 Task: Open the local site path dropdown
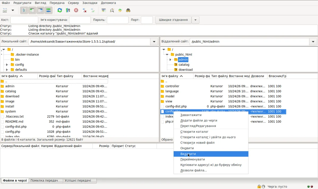pos(154,42)
